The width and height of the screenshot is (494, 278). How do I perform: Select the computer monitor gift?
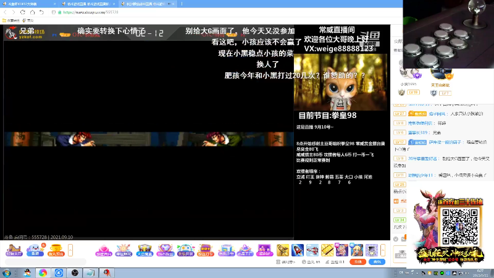click(x=372, y=250)
